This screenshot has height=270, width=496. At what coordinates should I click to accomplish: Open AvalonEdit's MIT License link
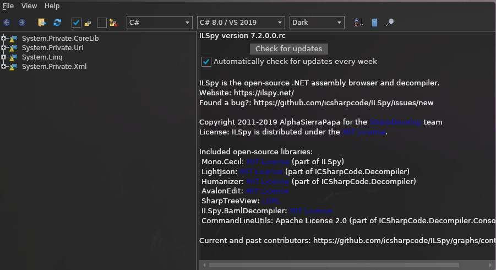click(267, 191)
